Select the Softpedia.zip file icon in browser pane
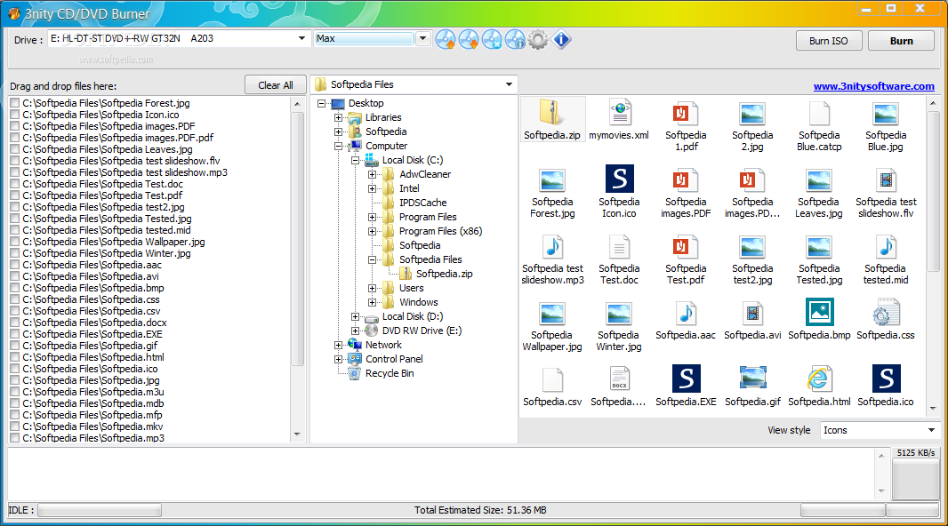The image size is (948, 526). 552,114
